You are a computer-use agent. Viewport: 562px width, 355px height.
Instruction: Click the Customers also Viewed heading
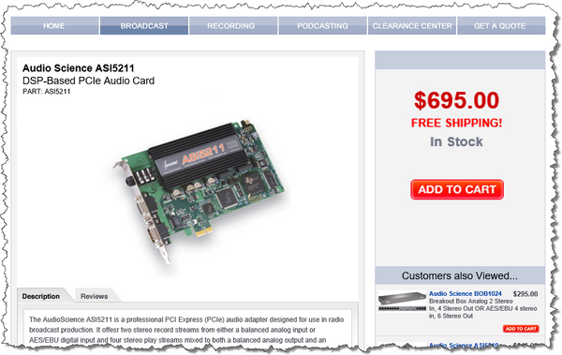coord(460,275)
